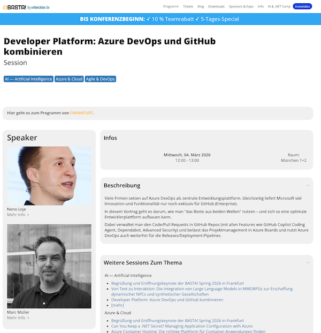Open Sponsors & Expo menu item
Viewport: 321px width, 333px height.
click(241, 6)
